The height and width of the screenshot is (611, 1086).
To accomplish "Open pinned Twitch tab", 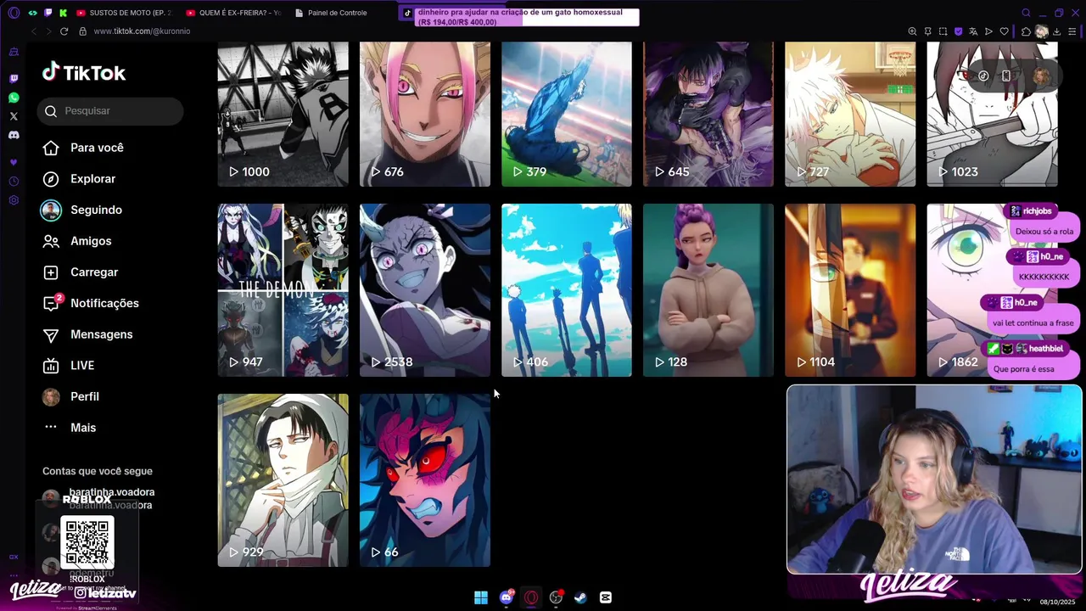I will click(48, 13).
